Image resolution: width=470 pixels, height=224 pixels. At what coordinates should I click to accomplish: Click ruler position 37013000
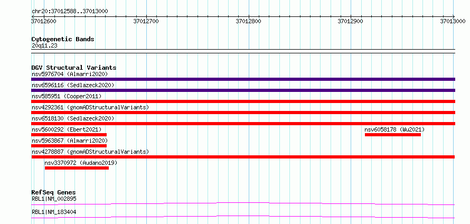tap(453, 21)
